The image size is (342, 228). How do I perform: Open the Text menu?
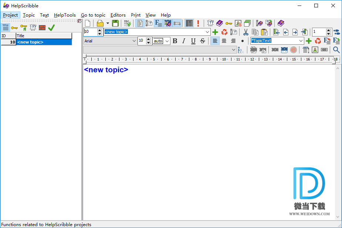click(x=44, y=15)
